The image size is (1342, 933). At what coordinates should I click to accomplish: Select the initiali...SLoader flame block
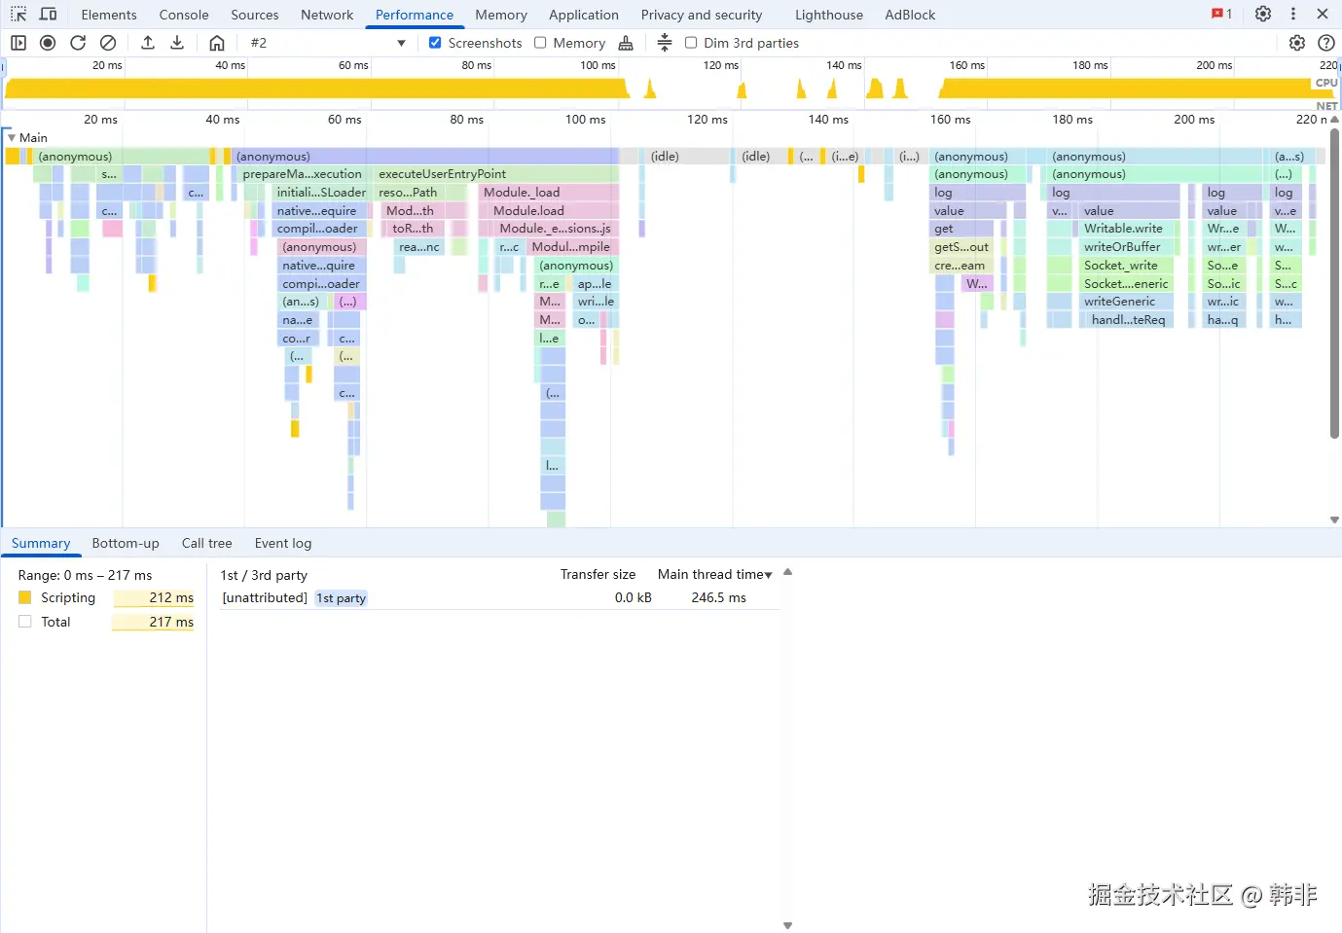coord(320,193)
